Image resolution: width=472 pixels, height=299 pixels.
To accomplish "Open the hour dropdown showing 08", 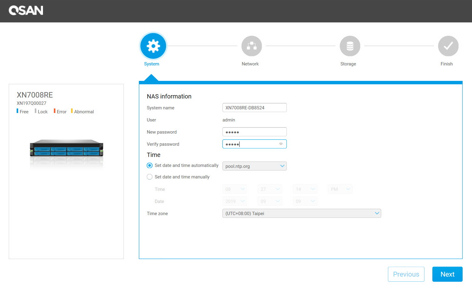I will (x=235, y=189).
